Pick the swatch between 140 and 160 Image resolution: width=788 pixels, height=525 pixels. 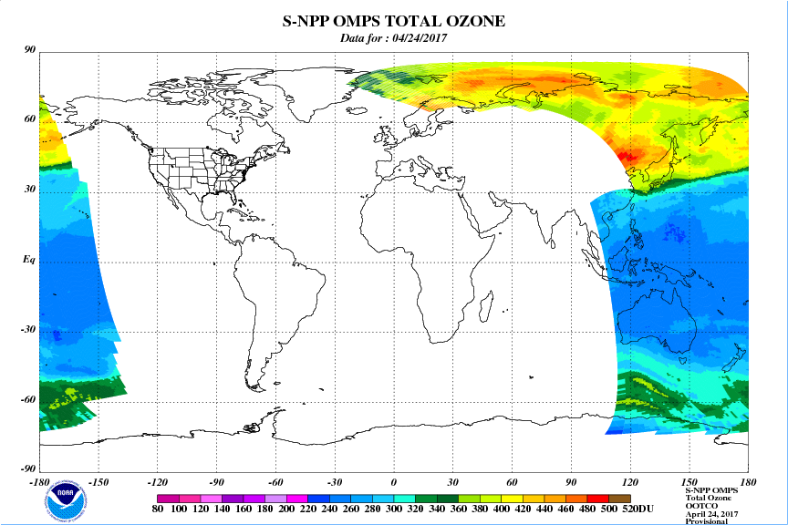tap(233, 499)
